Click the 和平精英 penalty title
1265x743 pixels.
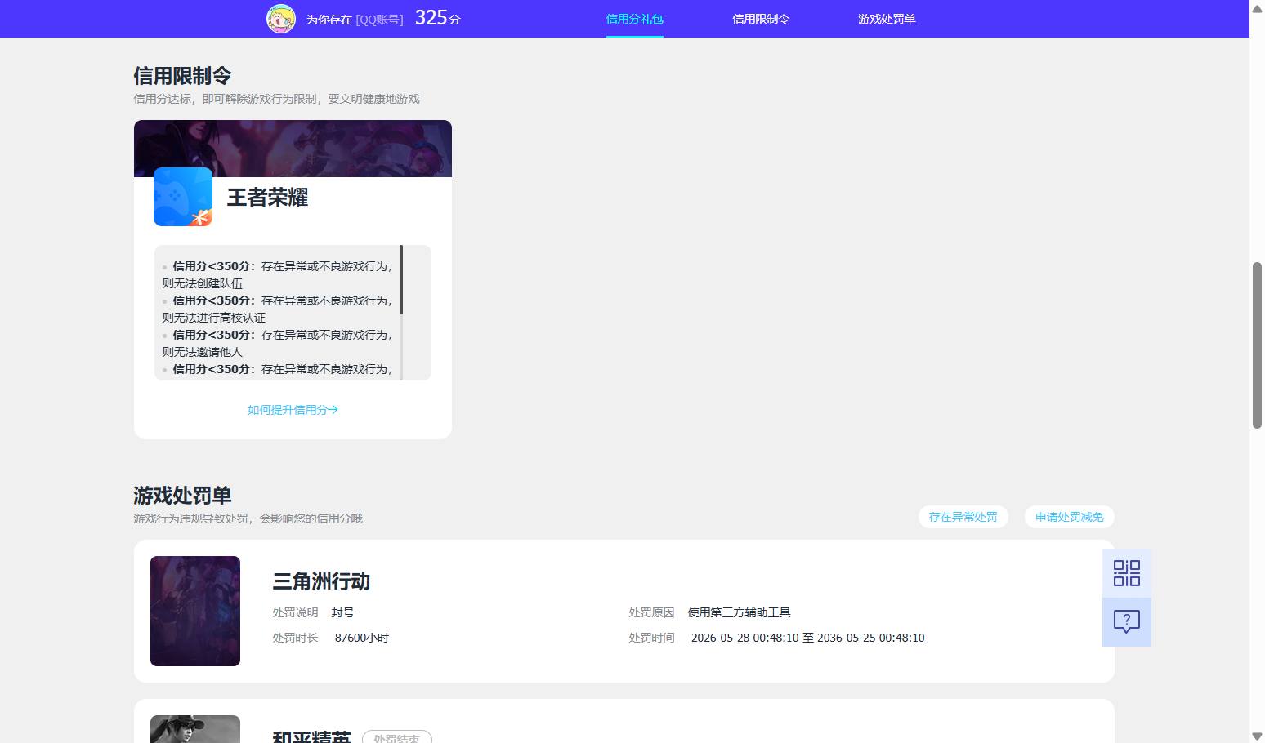coord(311,736)
